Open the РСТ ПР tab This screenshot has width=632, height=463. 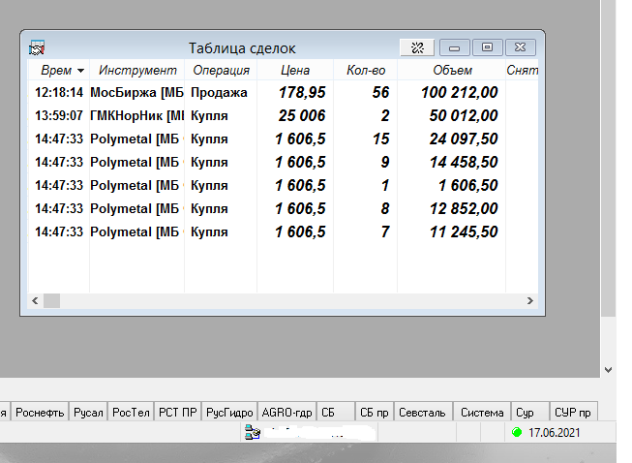coord(178,413)
